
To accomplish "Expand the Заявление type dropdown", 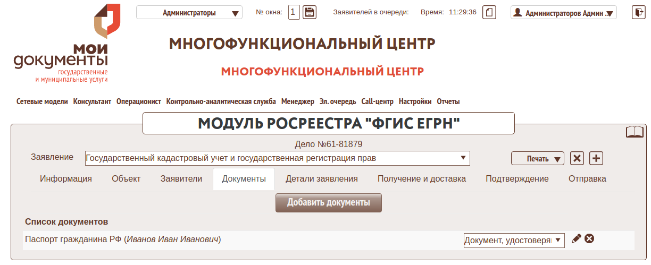I will click(277, 158).
